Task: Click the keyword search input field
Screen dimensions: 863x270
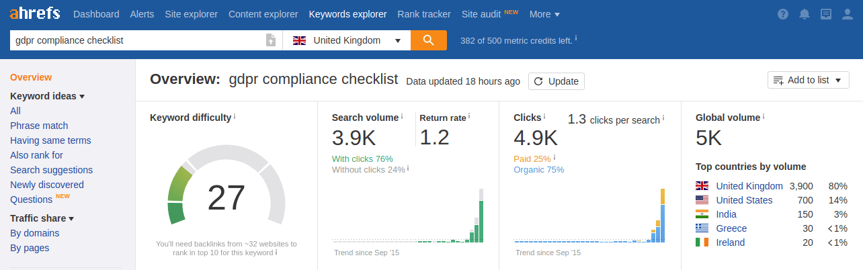Action: click(138, 40)
